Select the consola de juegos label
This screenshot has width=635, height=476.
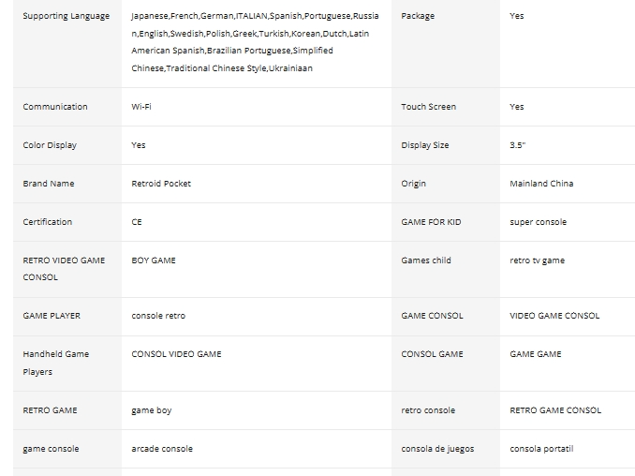click(x=437, y=449)
